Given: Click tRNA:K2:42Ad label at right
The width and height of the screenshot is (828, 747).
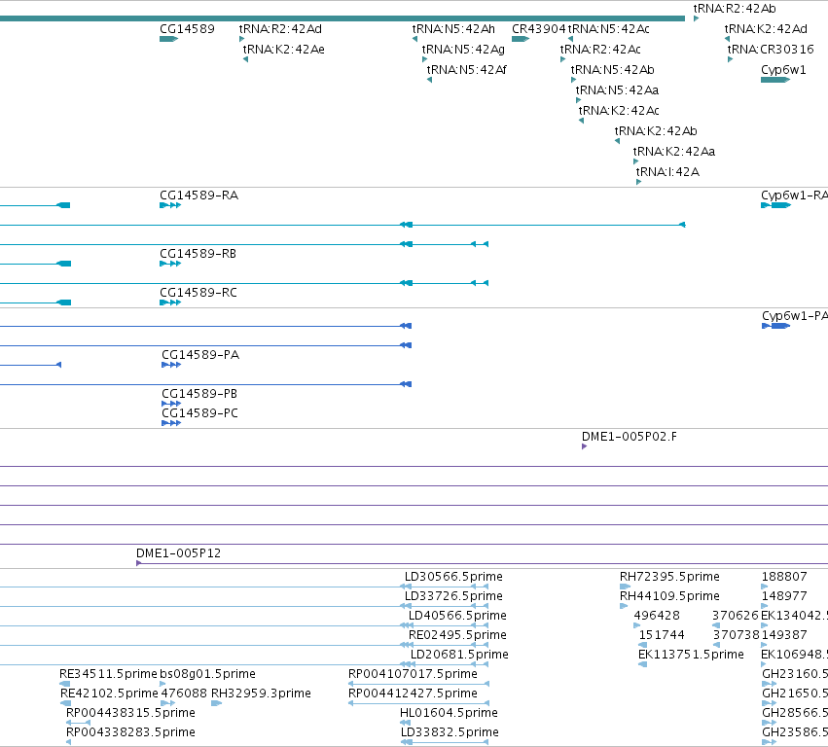Looking at the screenshot, I should point(766,29).
